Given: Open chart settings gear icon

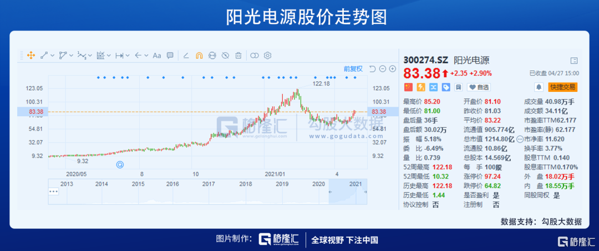Looking at the screenshot, I should tap(267, 56).
